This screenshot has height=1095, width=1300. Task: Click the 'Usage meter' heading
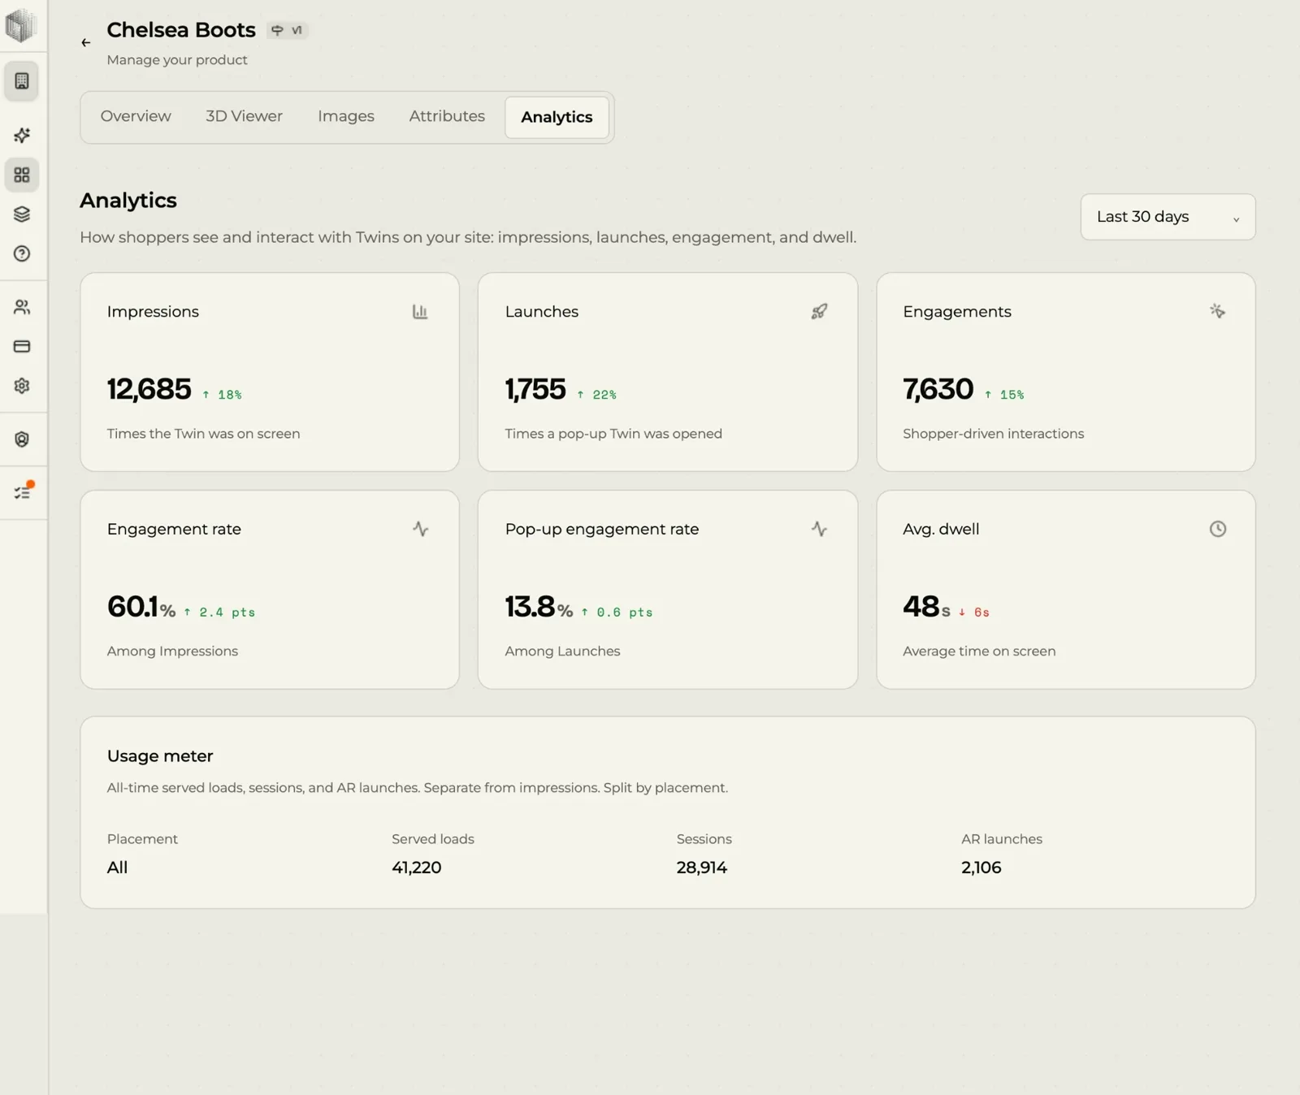pos(160,756)
